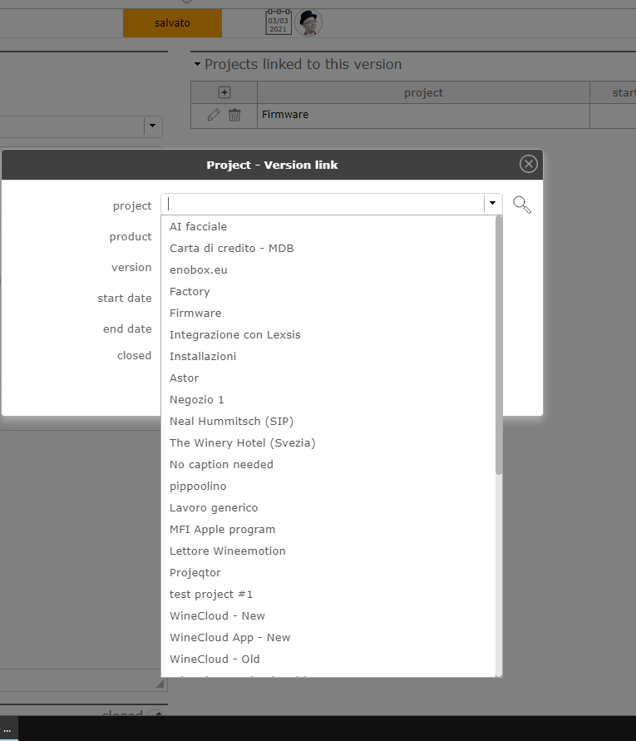Select pippoolino from the list
Screen dimensions: 636x741
coord(328,487)
